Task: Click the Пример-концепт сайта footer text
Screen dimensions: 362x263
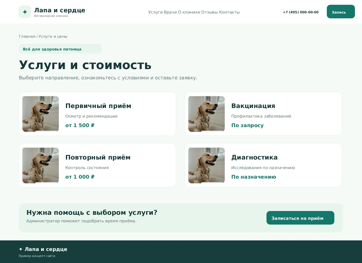Action: pyautogui.click(x=37, y=256)
